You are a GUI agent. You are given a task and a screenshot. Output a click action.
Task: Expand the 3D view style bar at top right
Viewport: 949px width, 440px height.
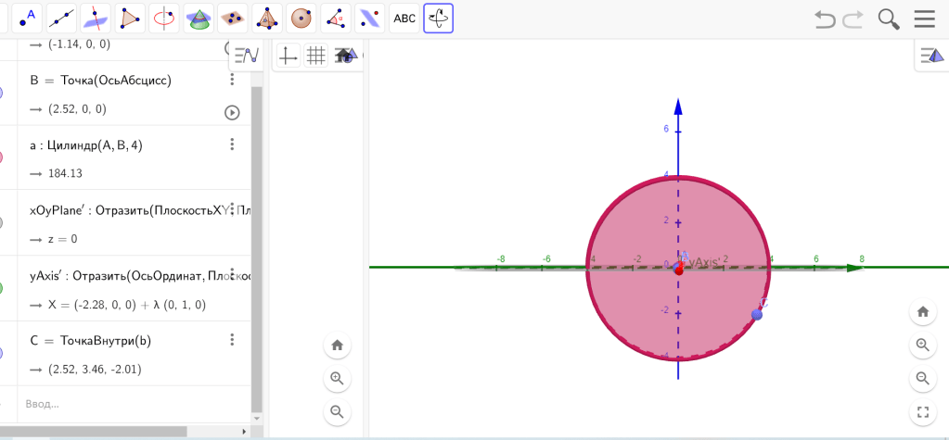coord(930,56)
